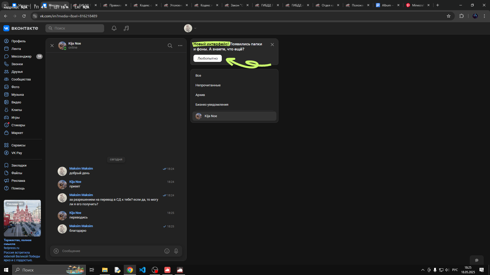Click the VK Pay sidebar icon

(x=6, y=153)
